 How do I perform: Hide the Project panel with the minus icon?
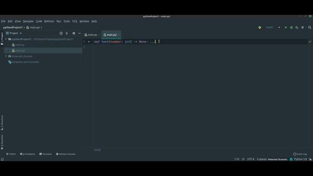[79, 33]
